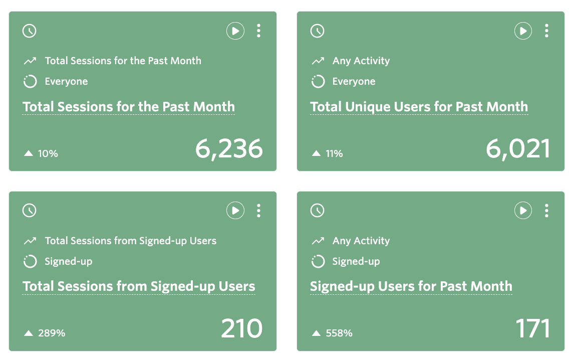Screen dimensions: 572x358
Task: Click the 6,236 metric value
Action: (x=228, y=148)
